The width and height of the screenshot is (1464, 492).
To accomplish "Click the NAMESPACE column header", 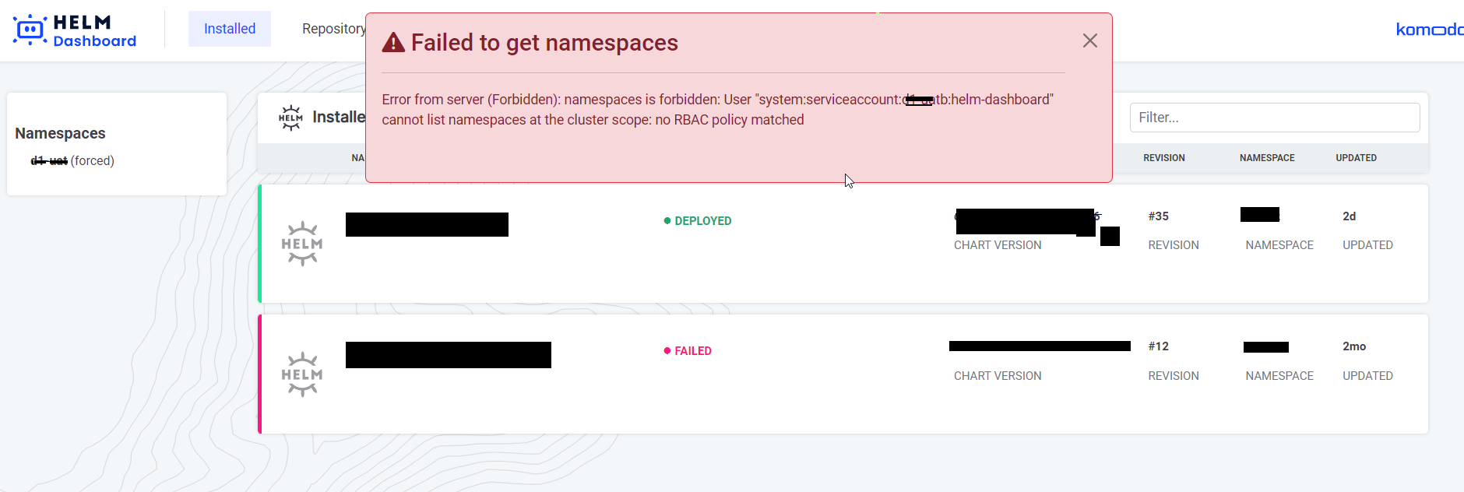I will coord(1267,157).
